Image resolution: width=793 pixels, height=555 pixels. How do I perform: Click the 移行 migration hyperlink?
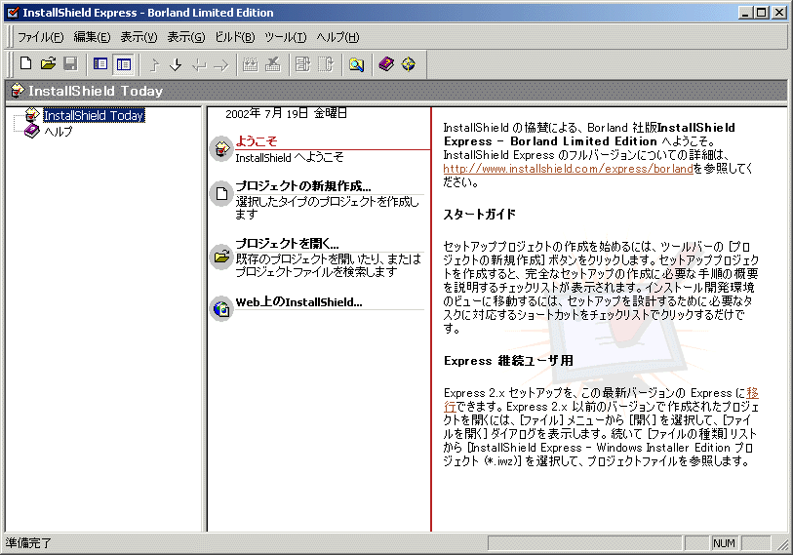pos(753,393)
